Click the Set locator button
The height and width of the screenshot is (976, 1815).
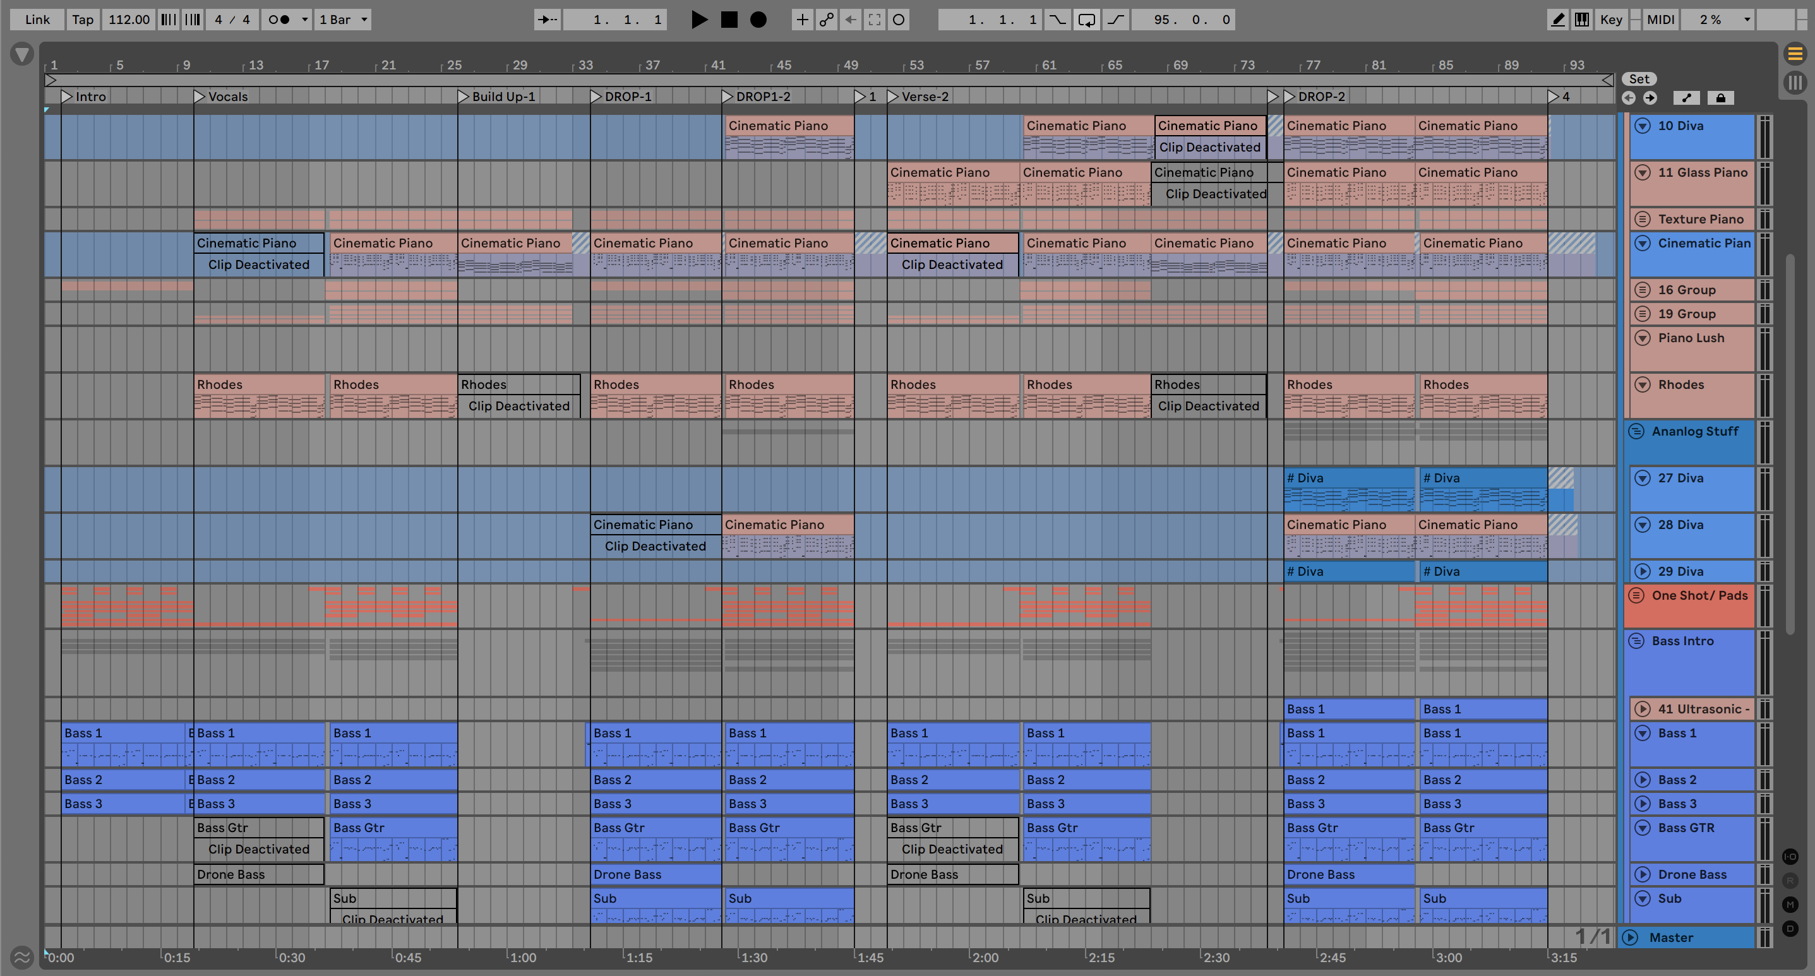pyautogui.click(x=1639, y=79)
